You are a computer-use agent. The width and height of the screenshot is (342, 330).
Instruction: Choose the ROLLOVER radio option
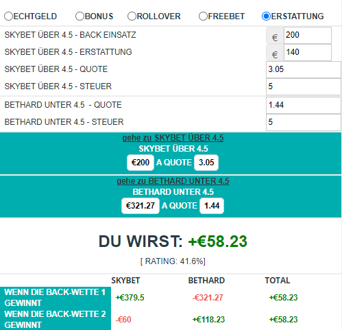pyautogui.click(x=132, y=16)
